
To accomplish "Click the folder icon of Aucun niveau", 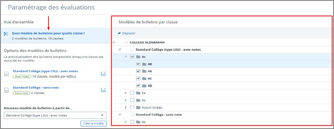I will [138, 107].
